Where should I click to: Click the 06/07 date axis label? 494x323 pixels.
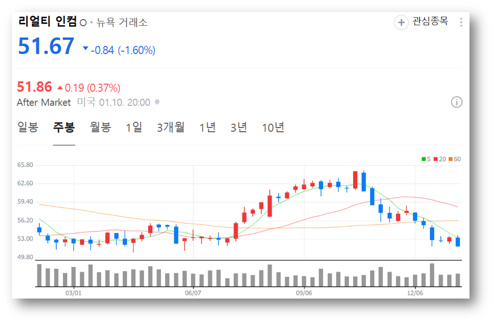193,293
